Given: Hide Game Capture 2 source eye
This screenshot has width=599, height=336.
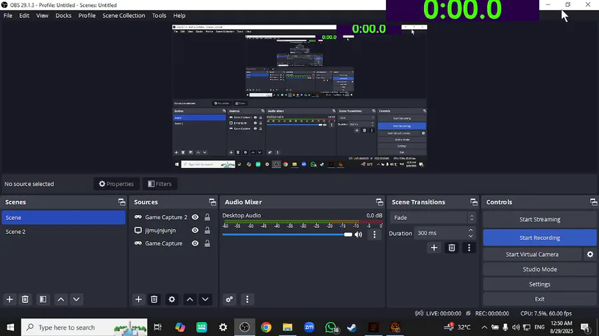Looking at the screenshot, I should (x=195, y=217).
